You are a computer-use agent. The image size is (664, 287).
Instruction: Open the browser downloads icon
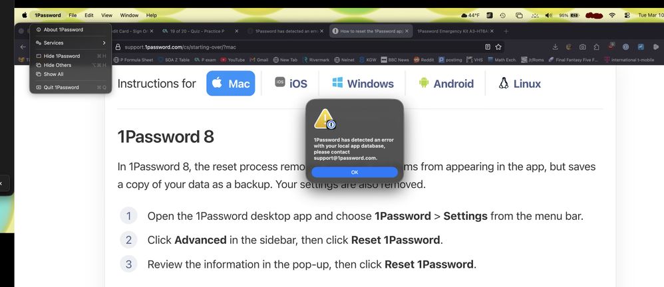pos(555,47)
